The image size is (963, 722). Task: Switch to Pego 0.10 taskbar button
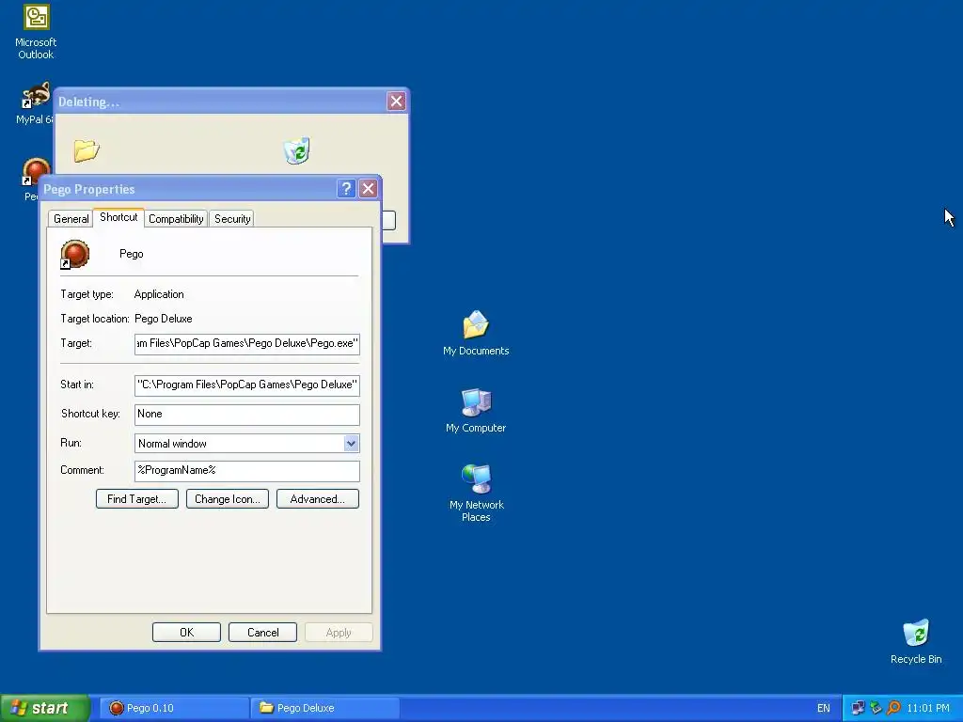click(x=175, y=708)
